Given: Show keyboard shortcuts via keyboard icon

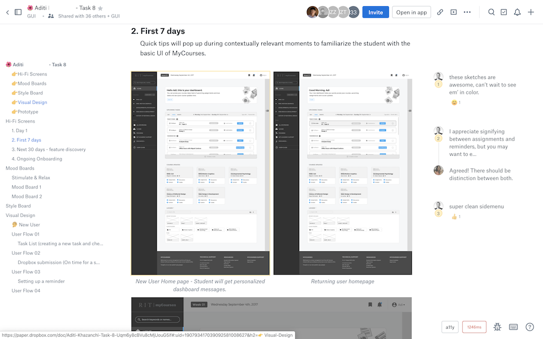Looking at the screenshot, I should (514, 327).
